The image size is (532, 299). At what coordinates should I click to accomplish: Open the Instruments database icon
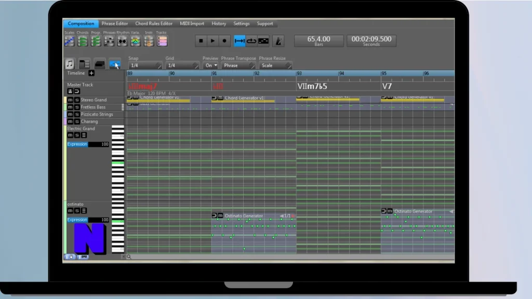tap(149, 41)
